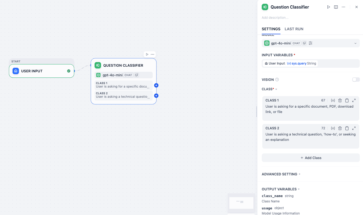Expand the Advanced Setting section
This screenshot has width=363, height=215.
point(300,174)
